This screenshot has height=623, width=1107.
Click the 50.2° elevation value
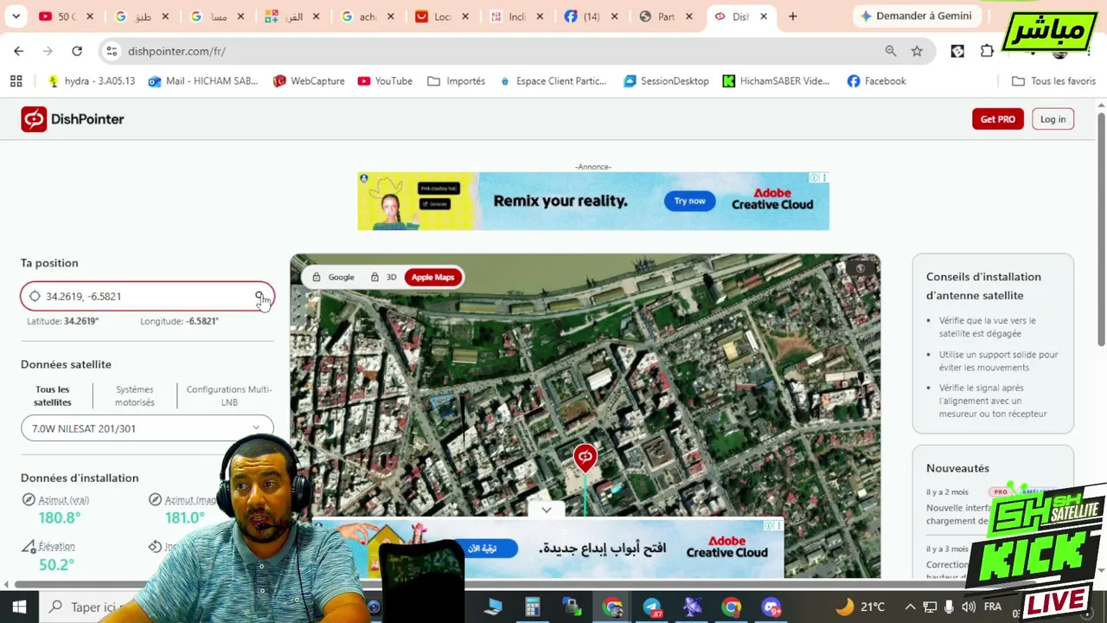click(x=56, y=564)
